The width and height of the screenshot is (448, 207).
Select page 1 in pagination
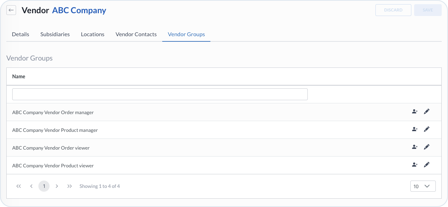44,186
